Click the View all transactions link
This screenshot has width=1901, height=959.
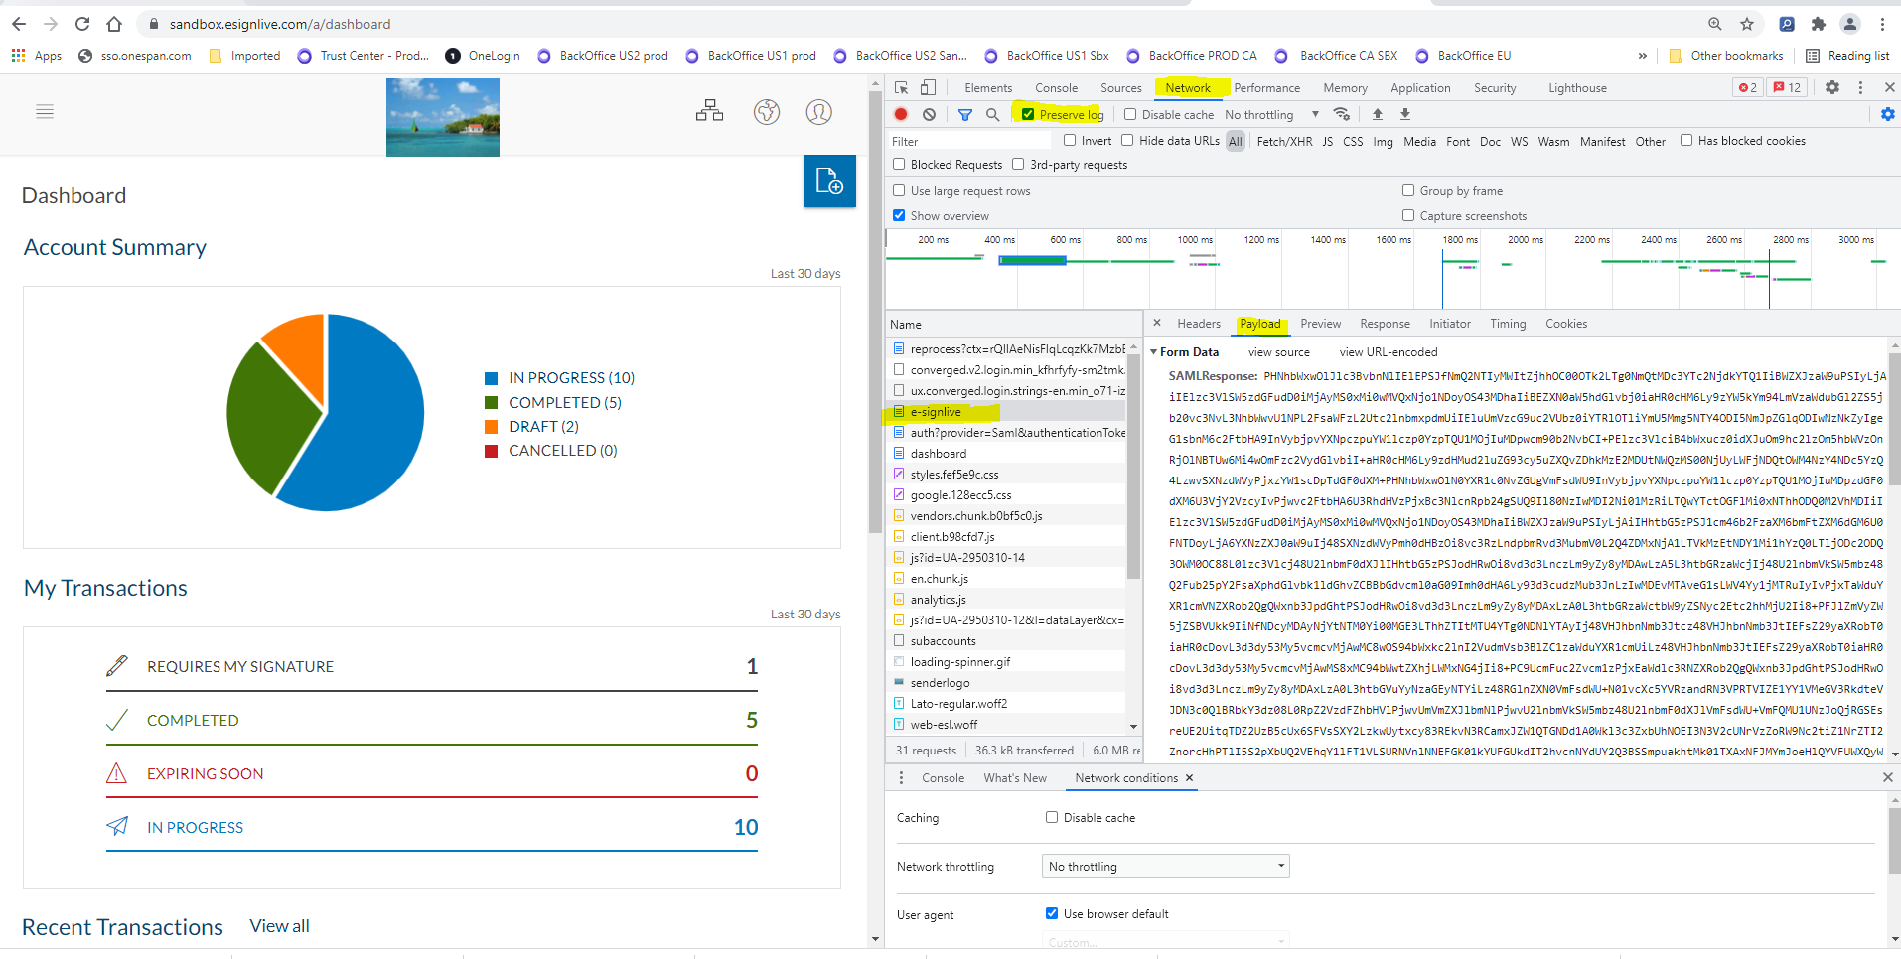(279, 926)
